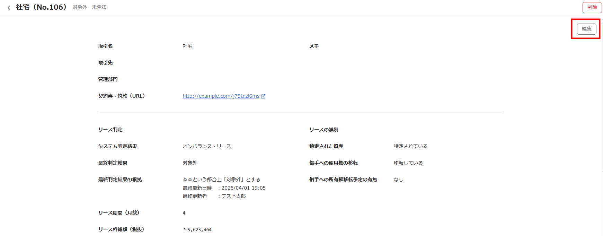Click the リースの識別 section heading

(323, 130)
